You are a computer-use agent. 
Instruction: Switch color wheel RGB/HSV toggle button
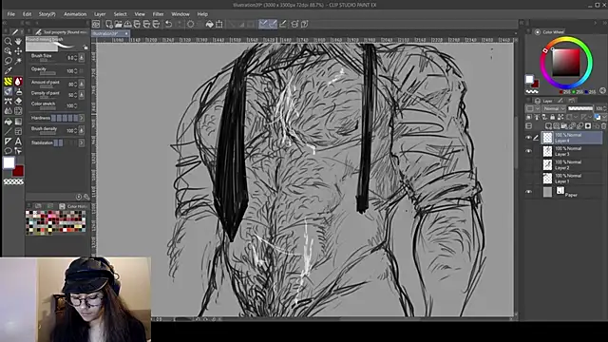coord(602,91)
